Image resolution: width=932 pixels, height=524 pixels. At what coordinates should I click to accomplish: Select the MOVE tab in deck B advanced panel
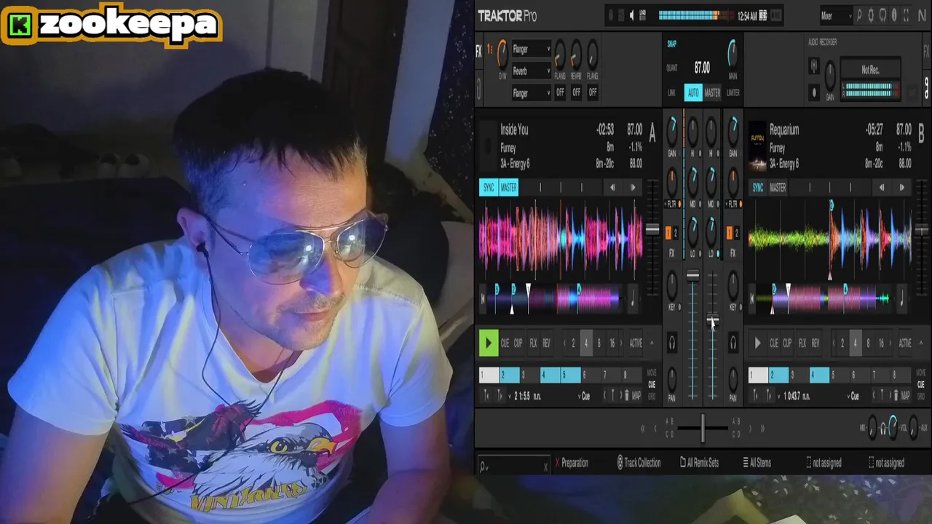click(x=921, y=373)
